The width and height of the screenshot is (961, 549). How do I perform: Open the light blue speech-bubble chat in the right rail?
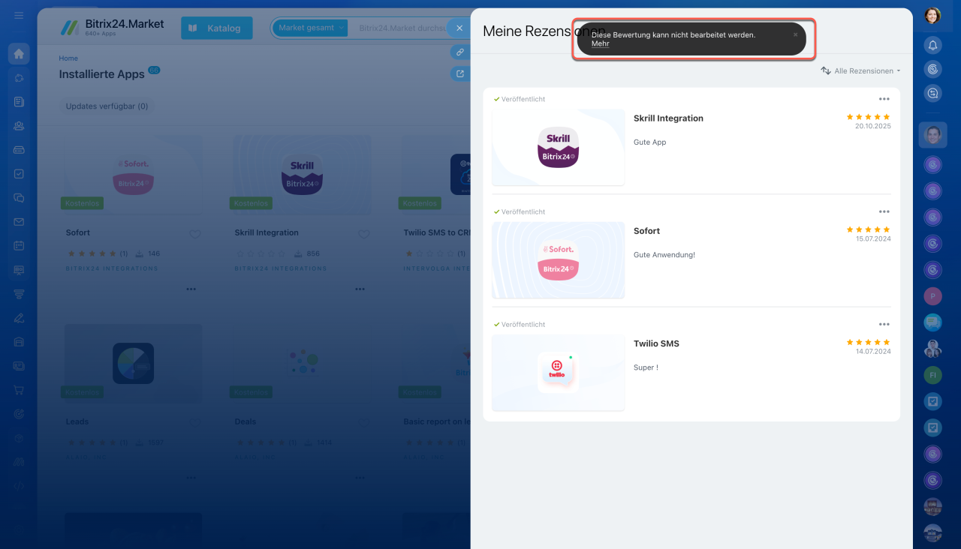tap(932, 322)
